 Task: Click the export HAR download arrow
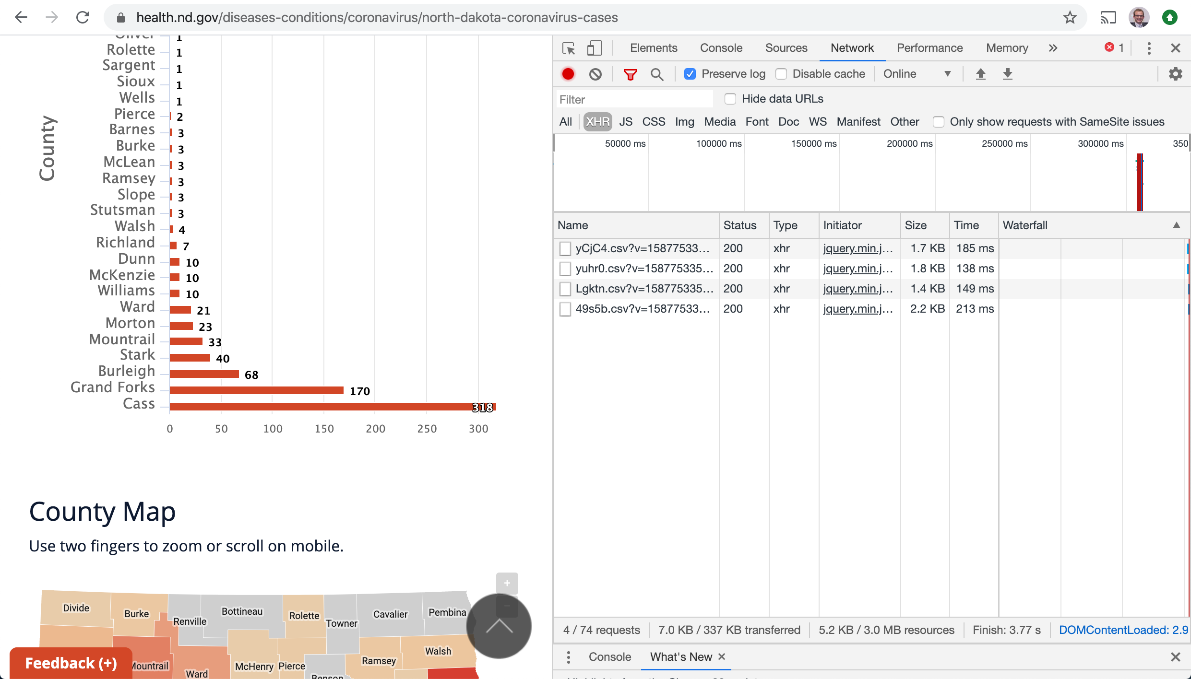[1007, 74]
